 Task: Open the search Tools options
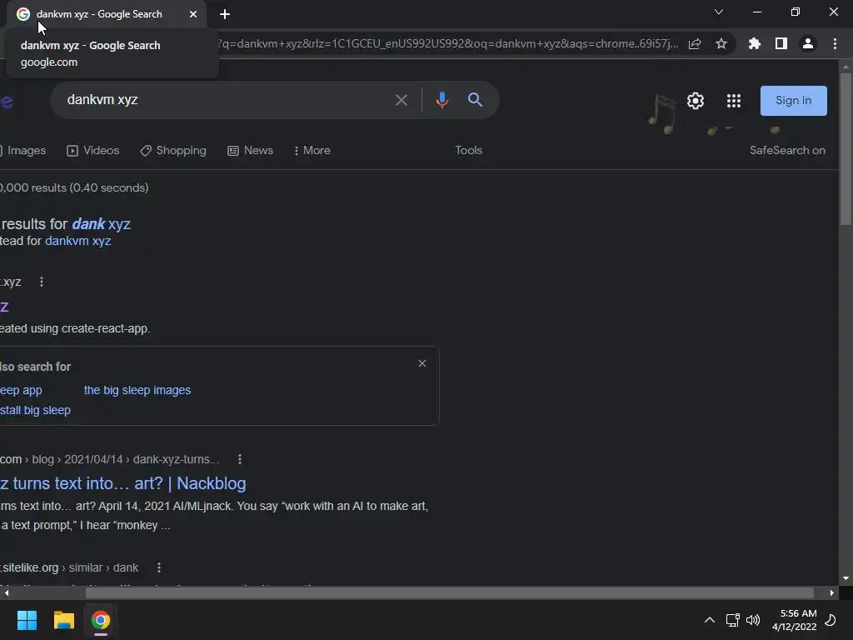tap(468, 150)
